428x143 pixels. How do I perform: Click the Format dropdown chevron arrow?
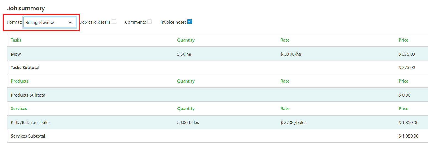(x=70, y=23)
